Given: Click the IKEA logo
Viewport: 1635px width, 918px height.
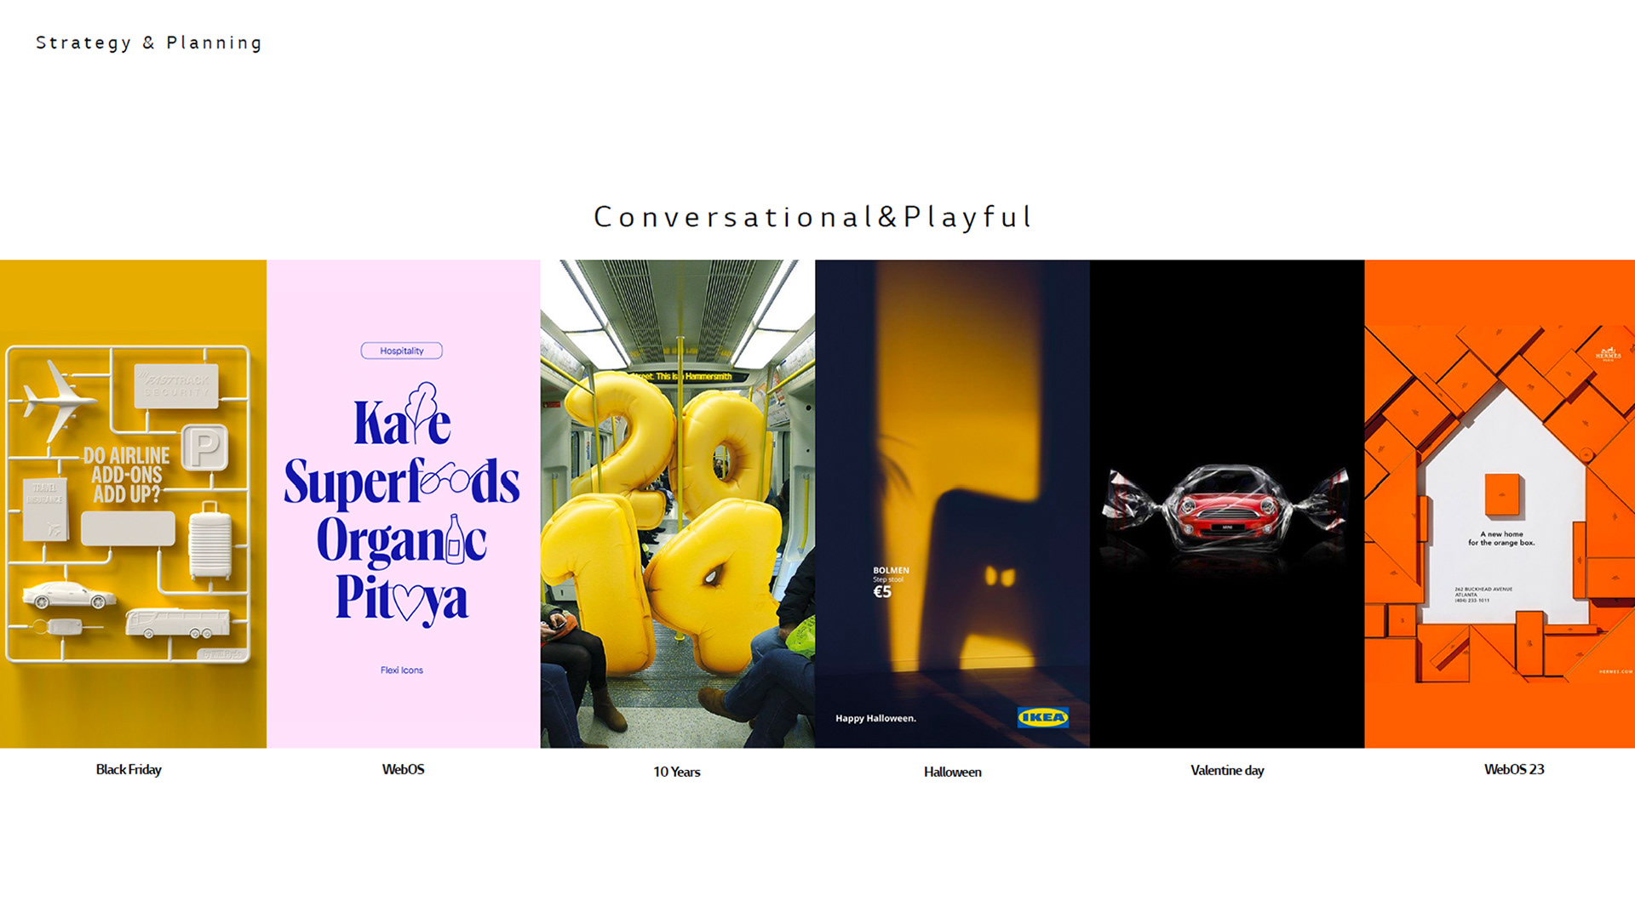Looking at the screenshot, I should 1042,717.
